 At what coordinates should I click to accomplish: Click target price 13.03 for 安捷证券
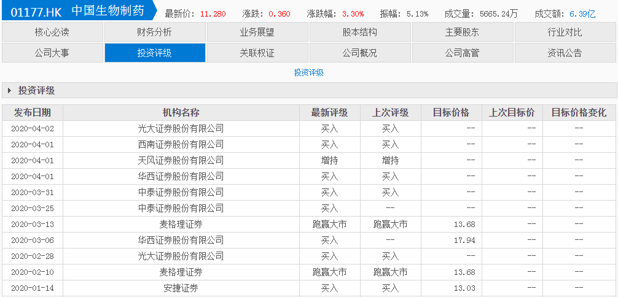pos(464,288)
